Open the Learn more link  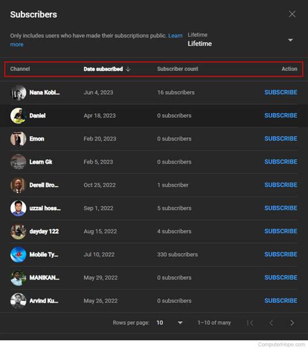(x=175, y=36)
